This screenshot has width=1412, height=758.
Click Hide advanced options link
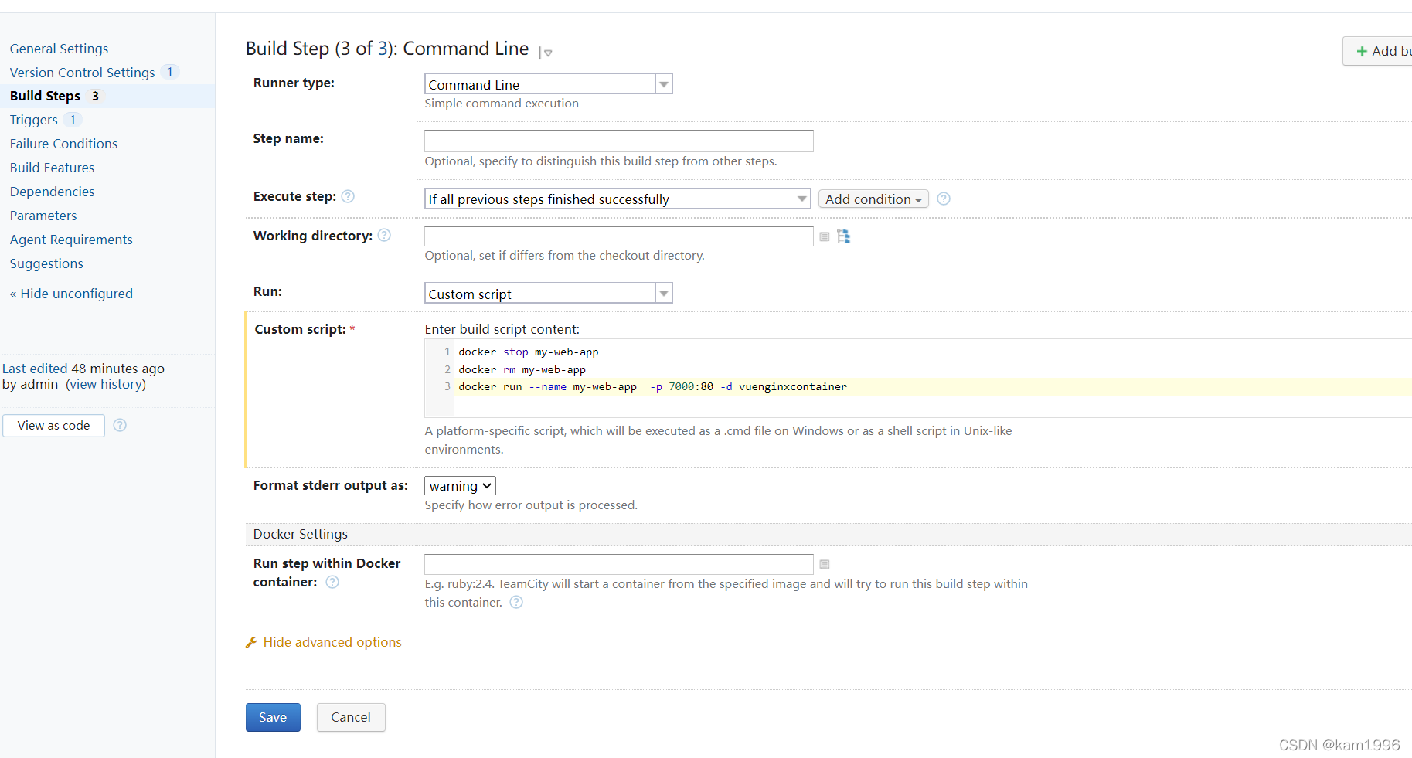pyautogui.click(x=332, y=642)
